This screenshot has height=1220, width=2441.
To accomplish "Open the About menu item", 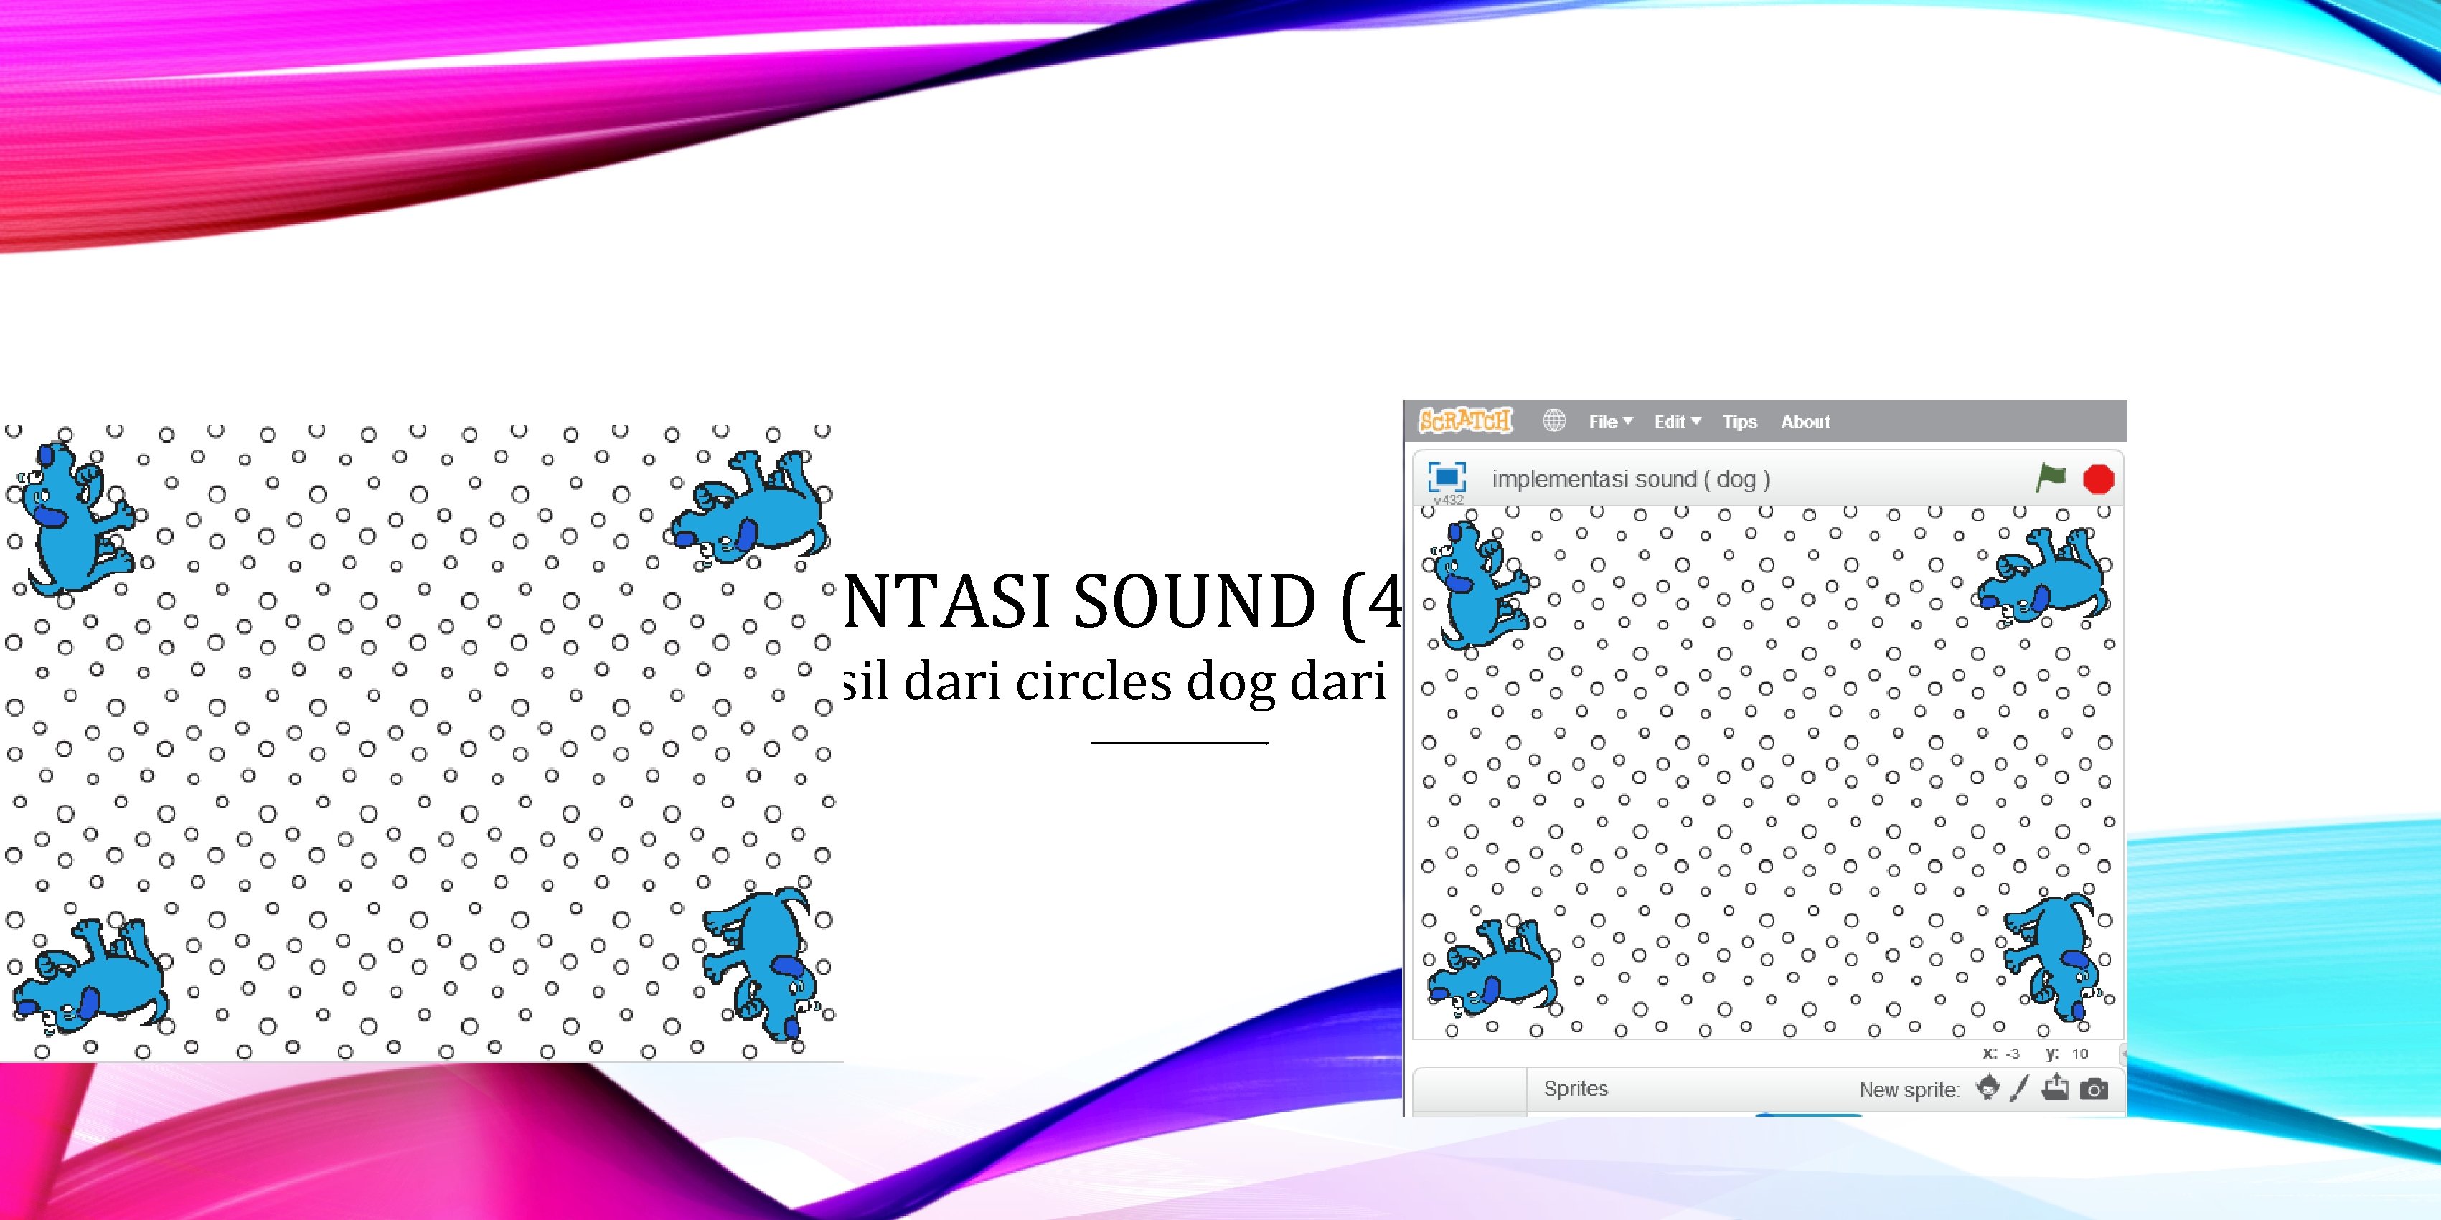I will 1805,422.
